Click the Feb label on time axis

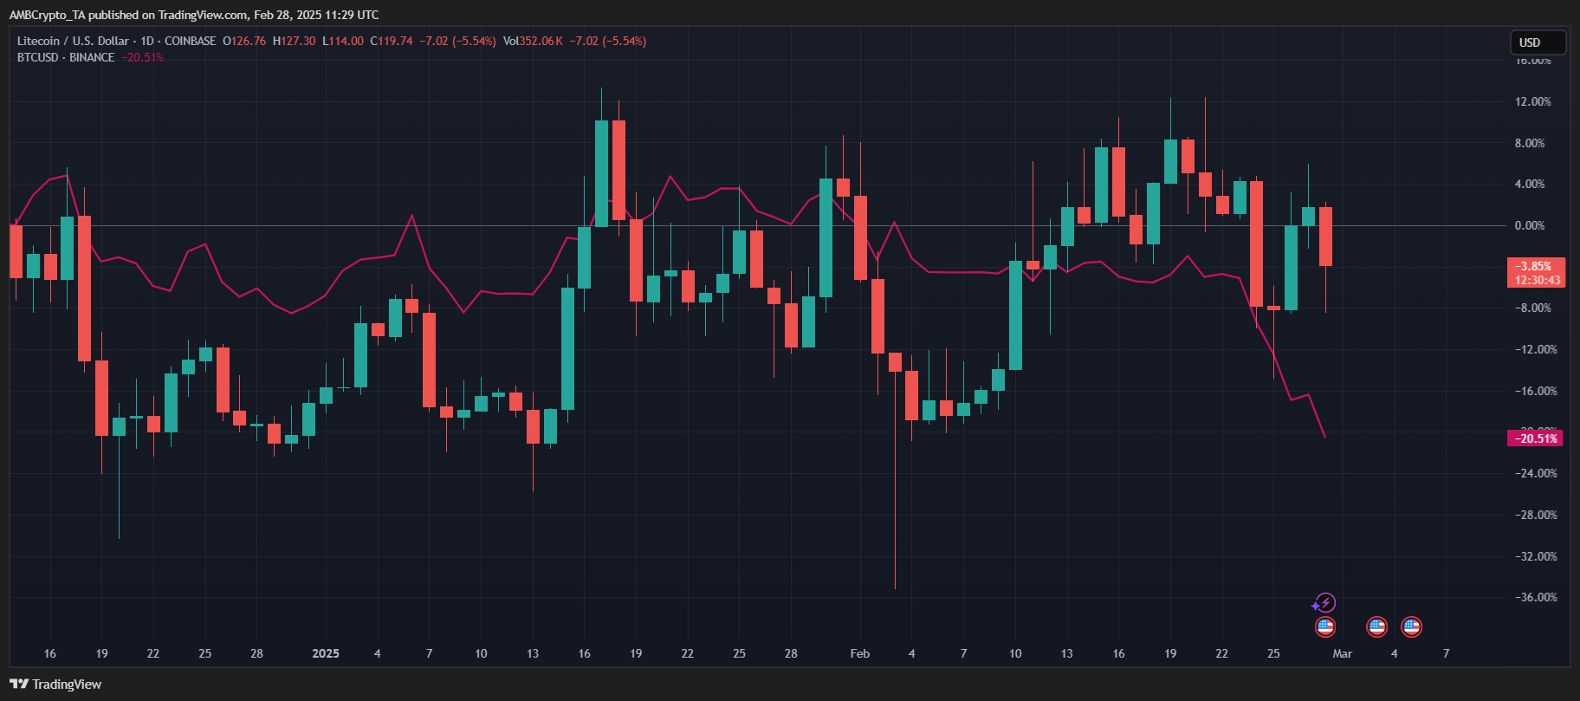pyautogui.click(x=859, y=653)
